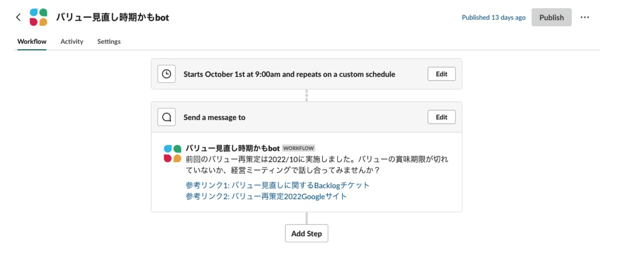Open 参考リンク2 Google site link
This screenshot has height=257, width=621.
[266, 196]
